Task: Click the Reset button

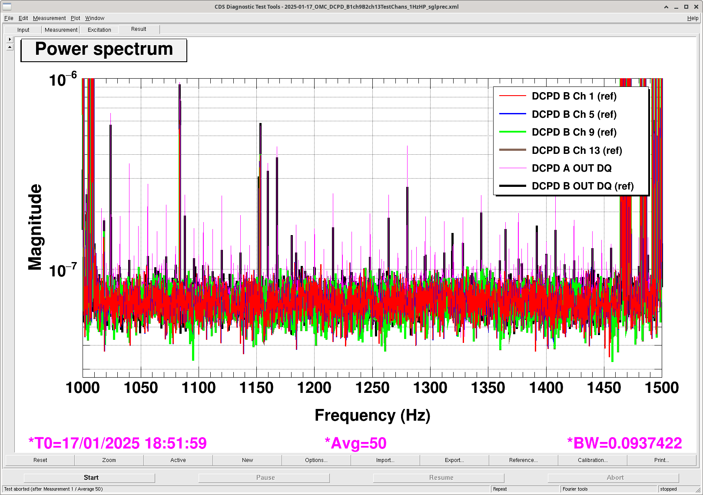Action: (x=40, y=460)
